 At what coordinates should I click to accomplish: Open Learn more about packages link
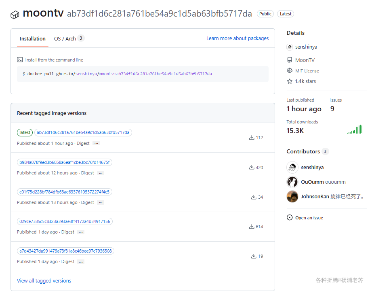237,38
